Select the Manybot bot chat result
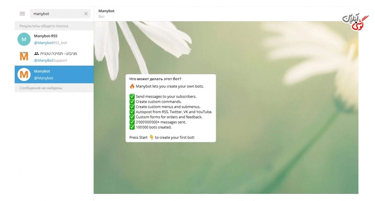375x201 pixels. [x=54, y=74]
